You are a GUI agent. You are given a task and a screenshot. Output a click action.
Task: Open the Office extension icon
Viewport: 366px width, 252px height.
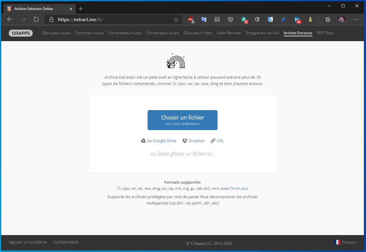[257, 19]
